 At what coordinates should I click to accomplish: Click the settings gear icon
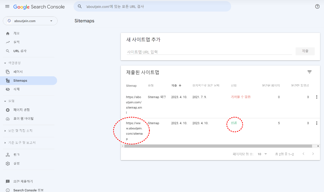tap(8, 164)
